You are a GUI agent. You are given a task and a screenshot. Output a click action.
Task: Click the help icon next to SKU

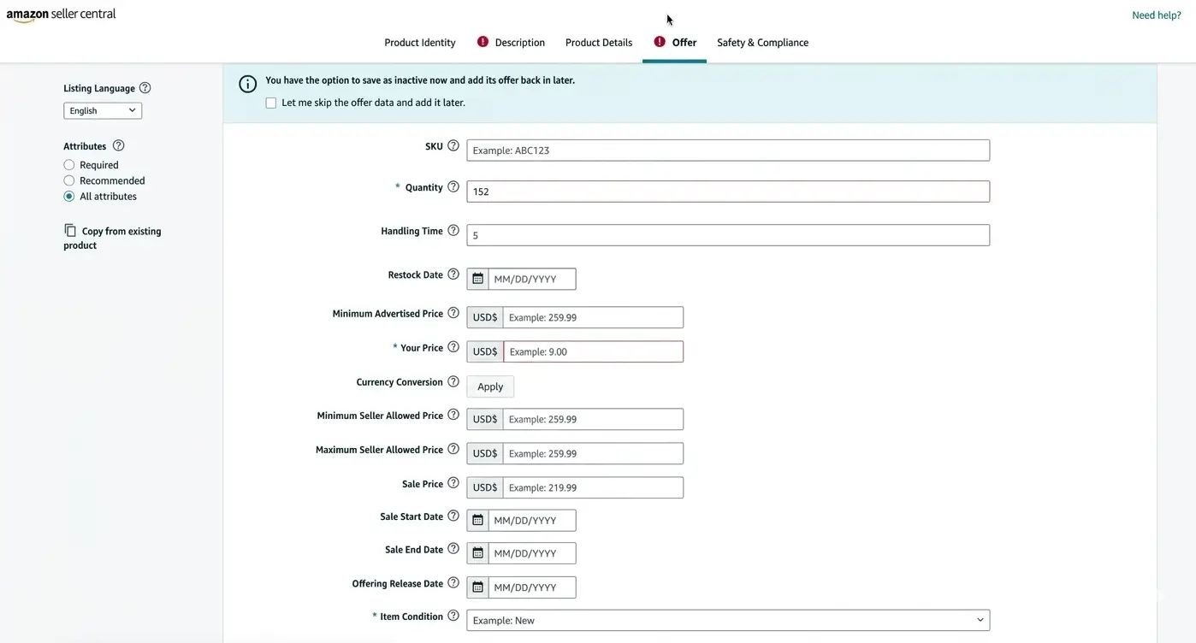453,145
